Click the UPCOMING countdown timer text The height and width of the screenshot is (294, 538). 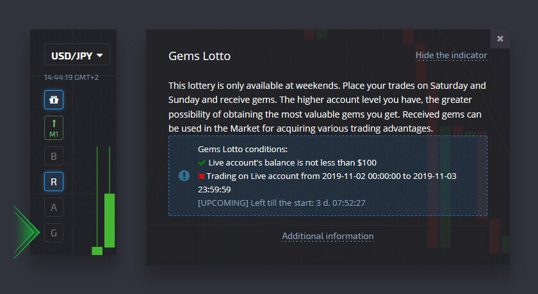pos(282,203)
